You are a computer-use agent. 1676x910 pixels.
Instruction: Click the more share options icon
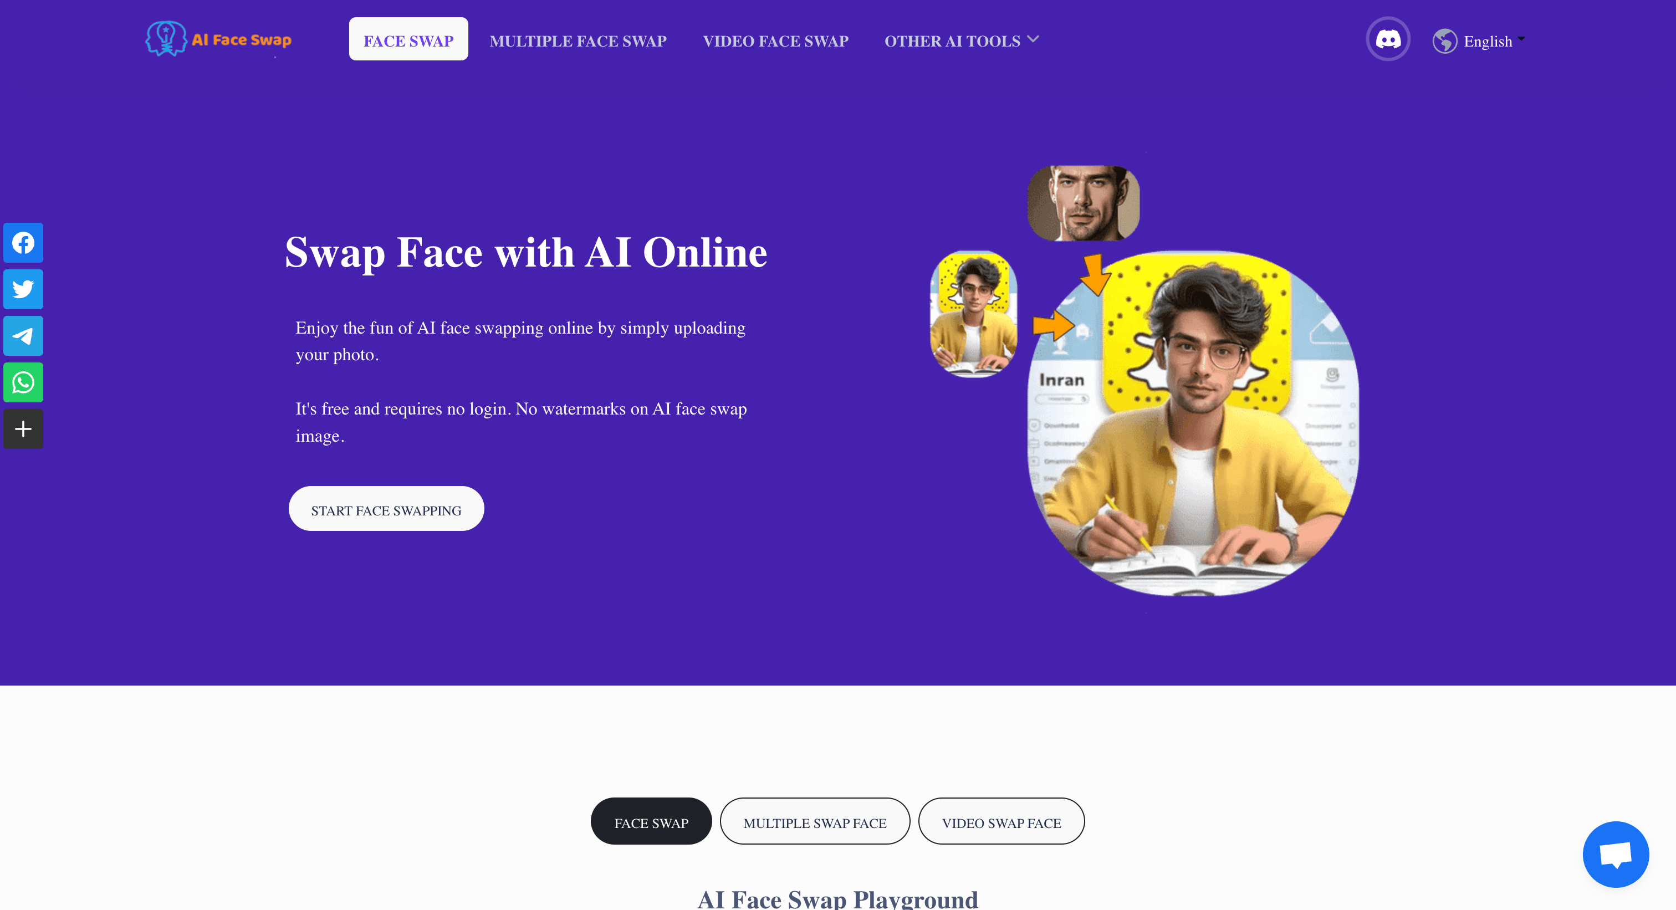point(22,429)
